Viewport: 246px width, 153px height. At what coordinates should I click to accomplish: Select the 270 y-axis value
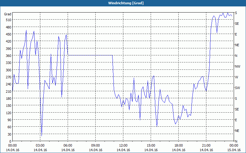pos(9,77)
